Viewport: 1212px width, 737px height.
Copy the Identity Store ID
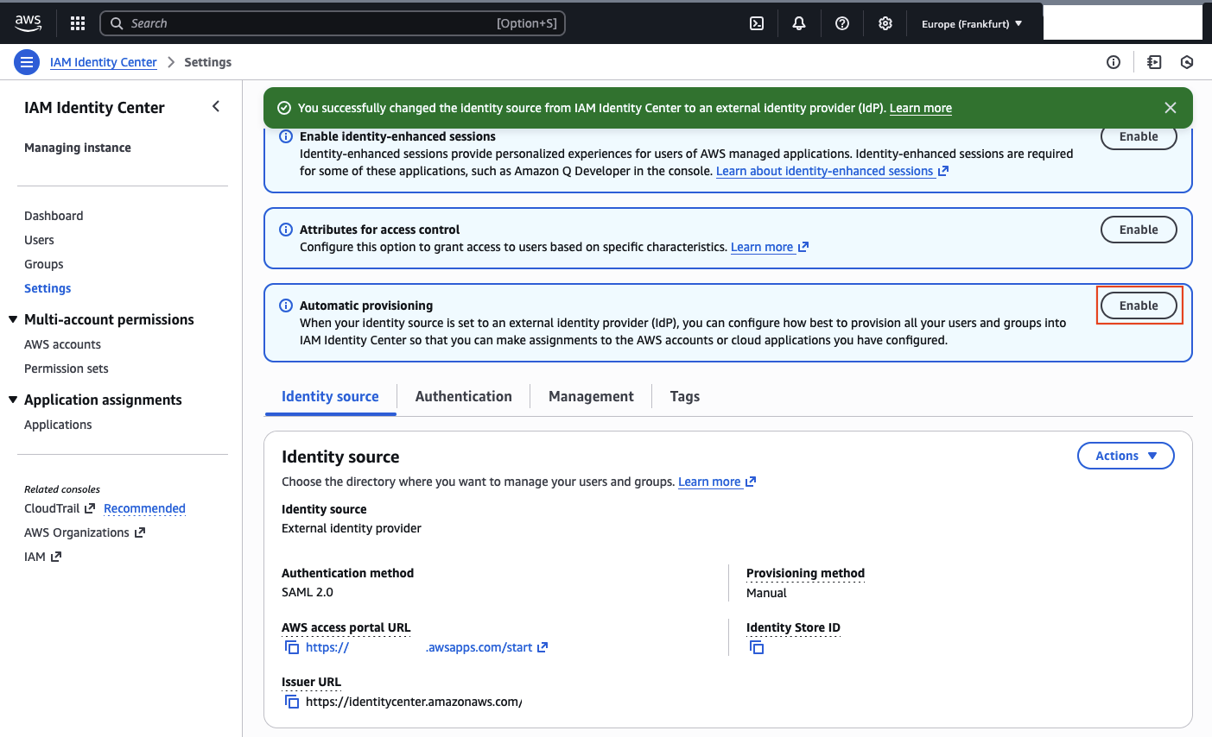click(757, 647)
